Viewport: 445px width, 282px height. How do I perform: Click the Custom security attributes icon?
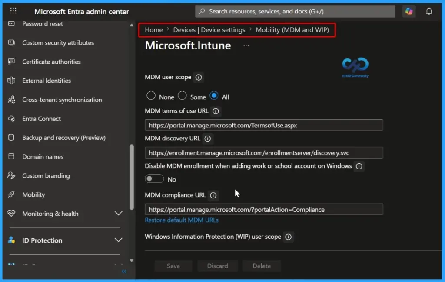pos(11,43)
